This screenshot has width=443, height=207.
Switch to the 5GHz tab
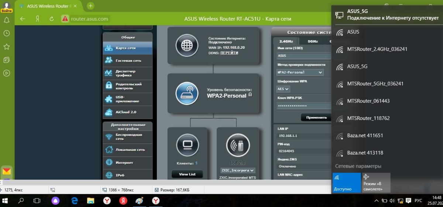tap(313, 41)
